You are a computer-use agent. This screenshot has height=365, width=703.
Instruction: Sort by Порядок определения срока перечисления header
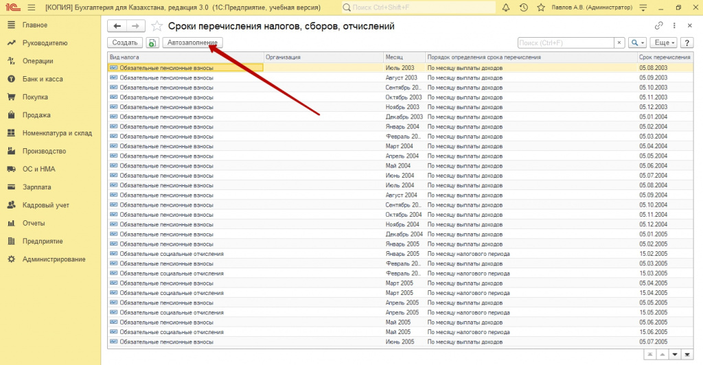pos(531,58)
